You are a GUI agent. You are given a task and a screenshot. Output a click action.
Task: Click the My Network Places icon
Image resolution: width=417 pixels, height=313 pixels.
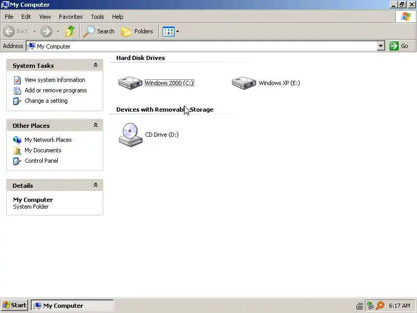click(17, 140)
